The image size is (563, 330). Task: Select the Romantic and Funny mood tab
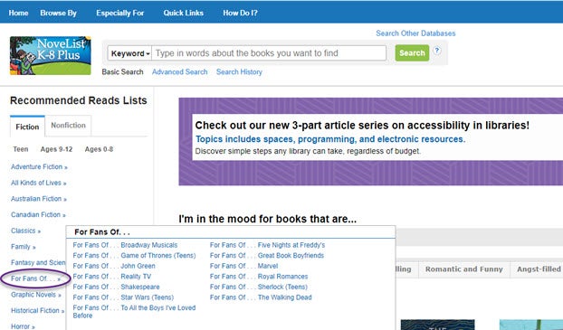click(x=464, y=269)
